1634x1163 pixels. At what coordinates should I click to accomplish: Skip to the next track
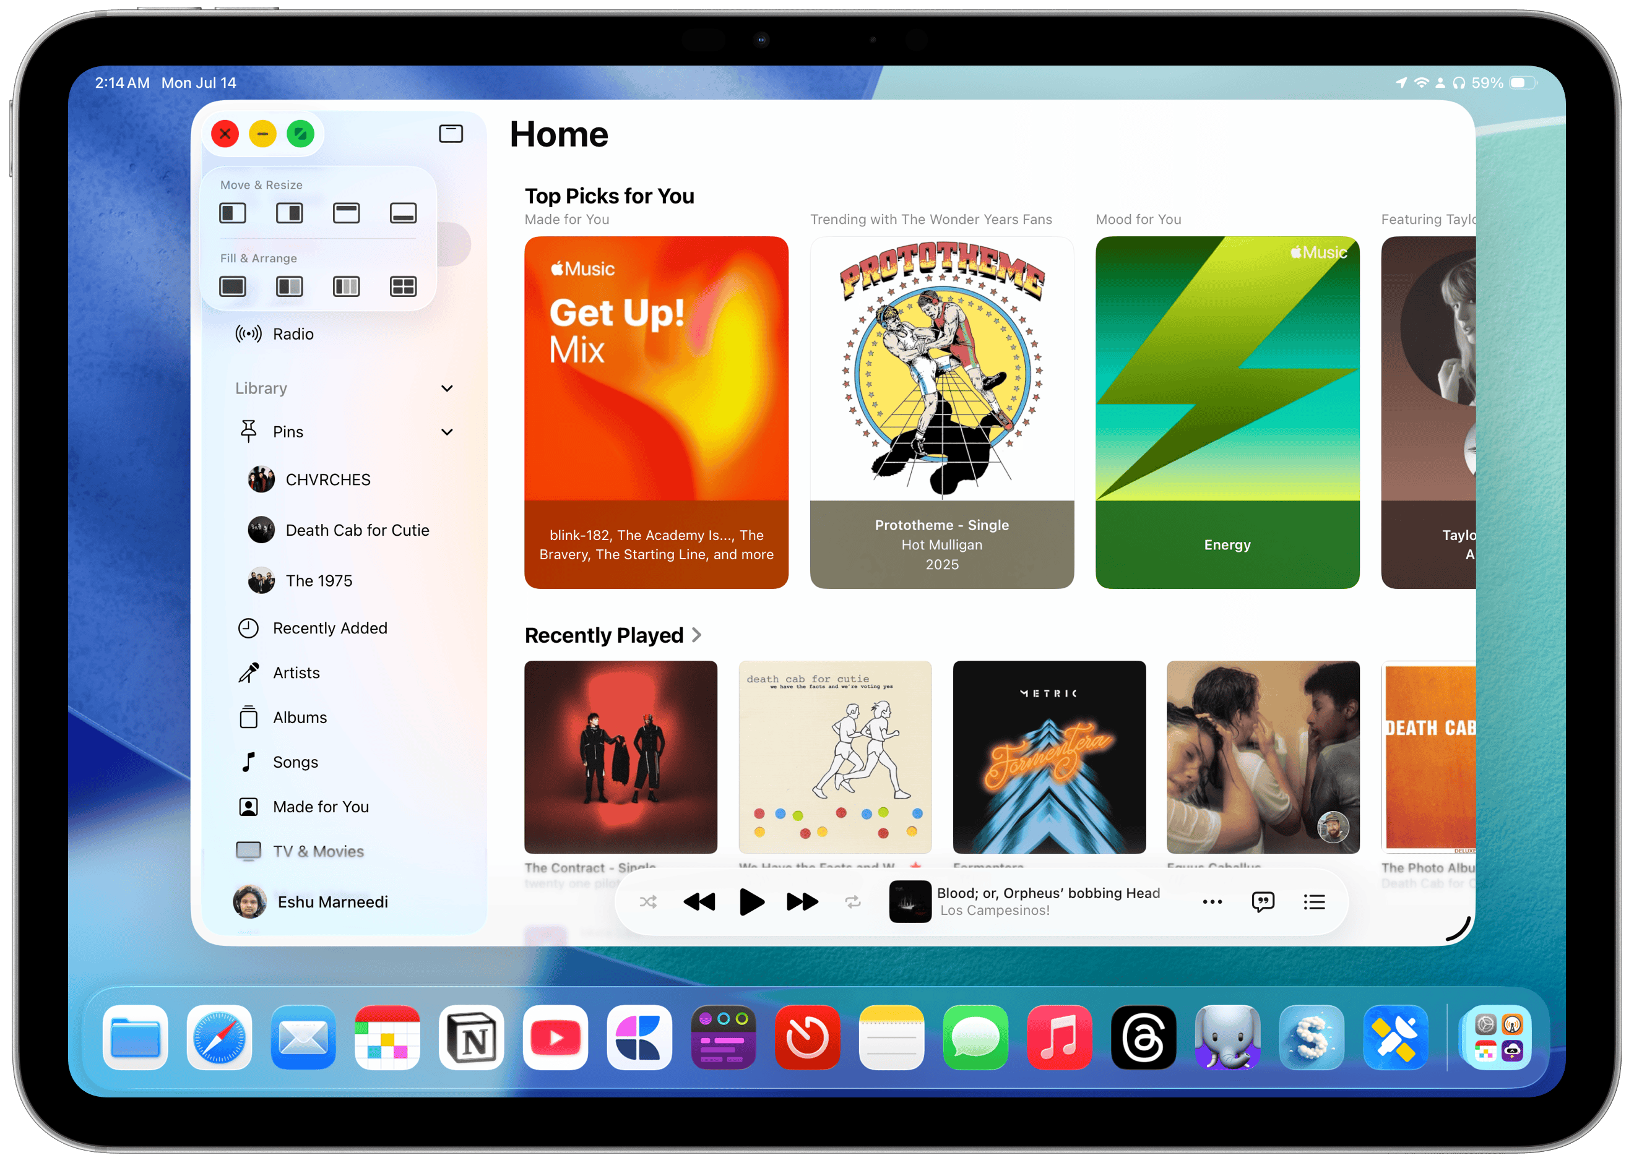[x=803, y=903]
